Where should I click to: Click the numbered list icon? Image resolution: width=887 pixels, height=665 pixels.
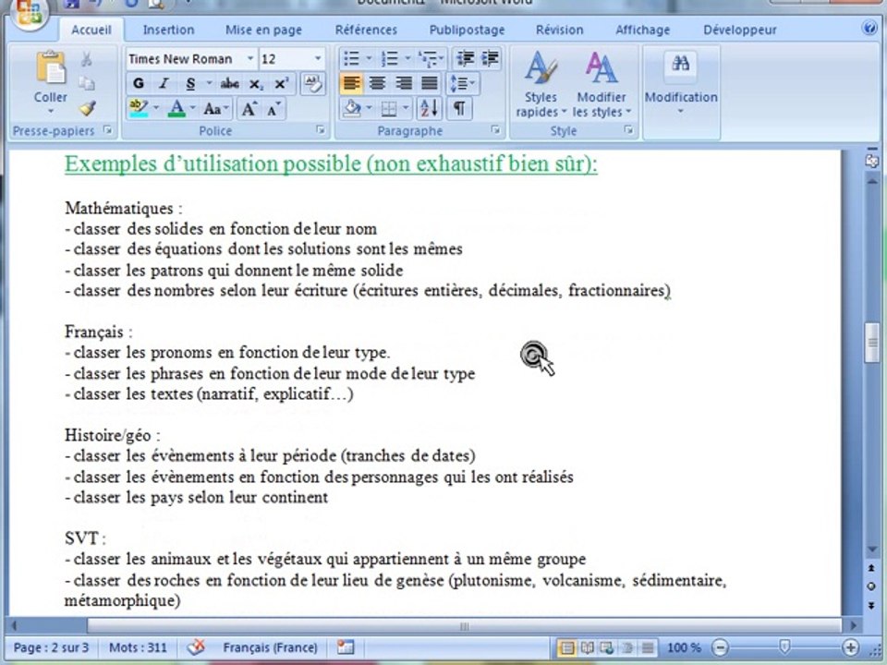click(x=389, y=58)
